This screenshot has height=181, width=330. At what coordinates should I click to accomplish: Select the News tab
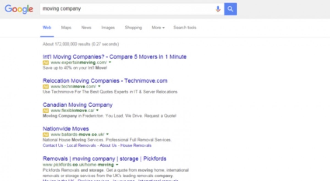(x=86, y=28)
